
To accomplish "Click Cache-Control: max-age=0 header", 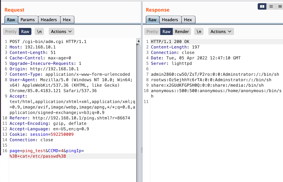I will [40, 58].
